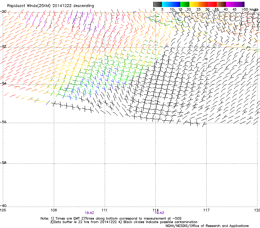Click the brown 35-40 knots legend segment
The height and width of the screenshot is (228, 260).
click(221, 4)
